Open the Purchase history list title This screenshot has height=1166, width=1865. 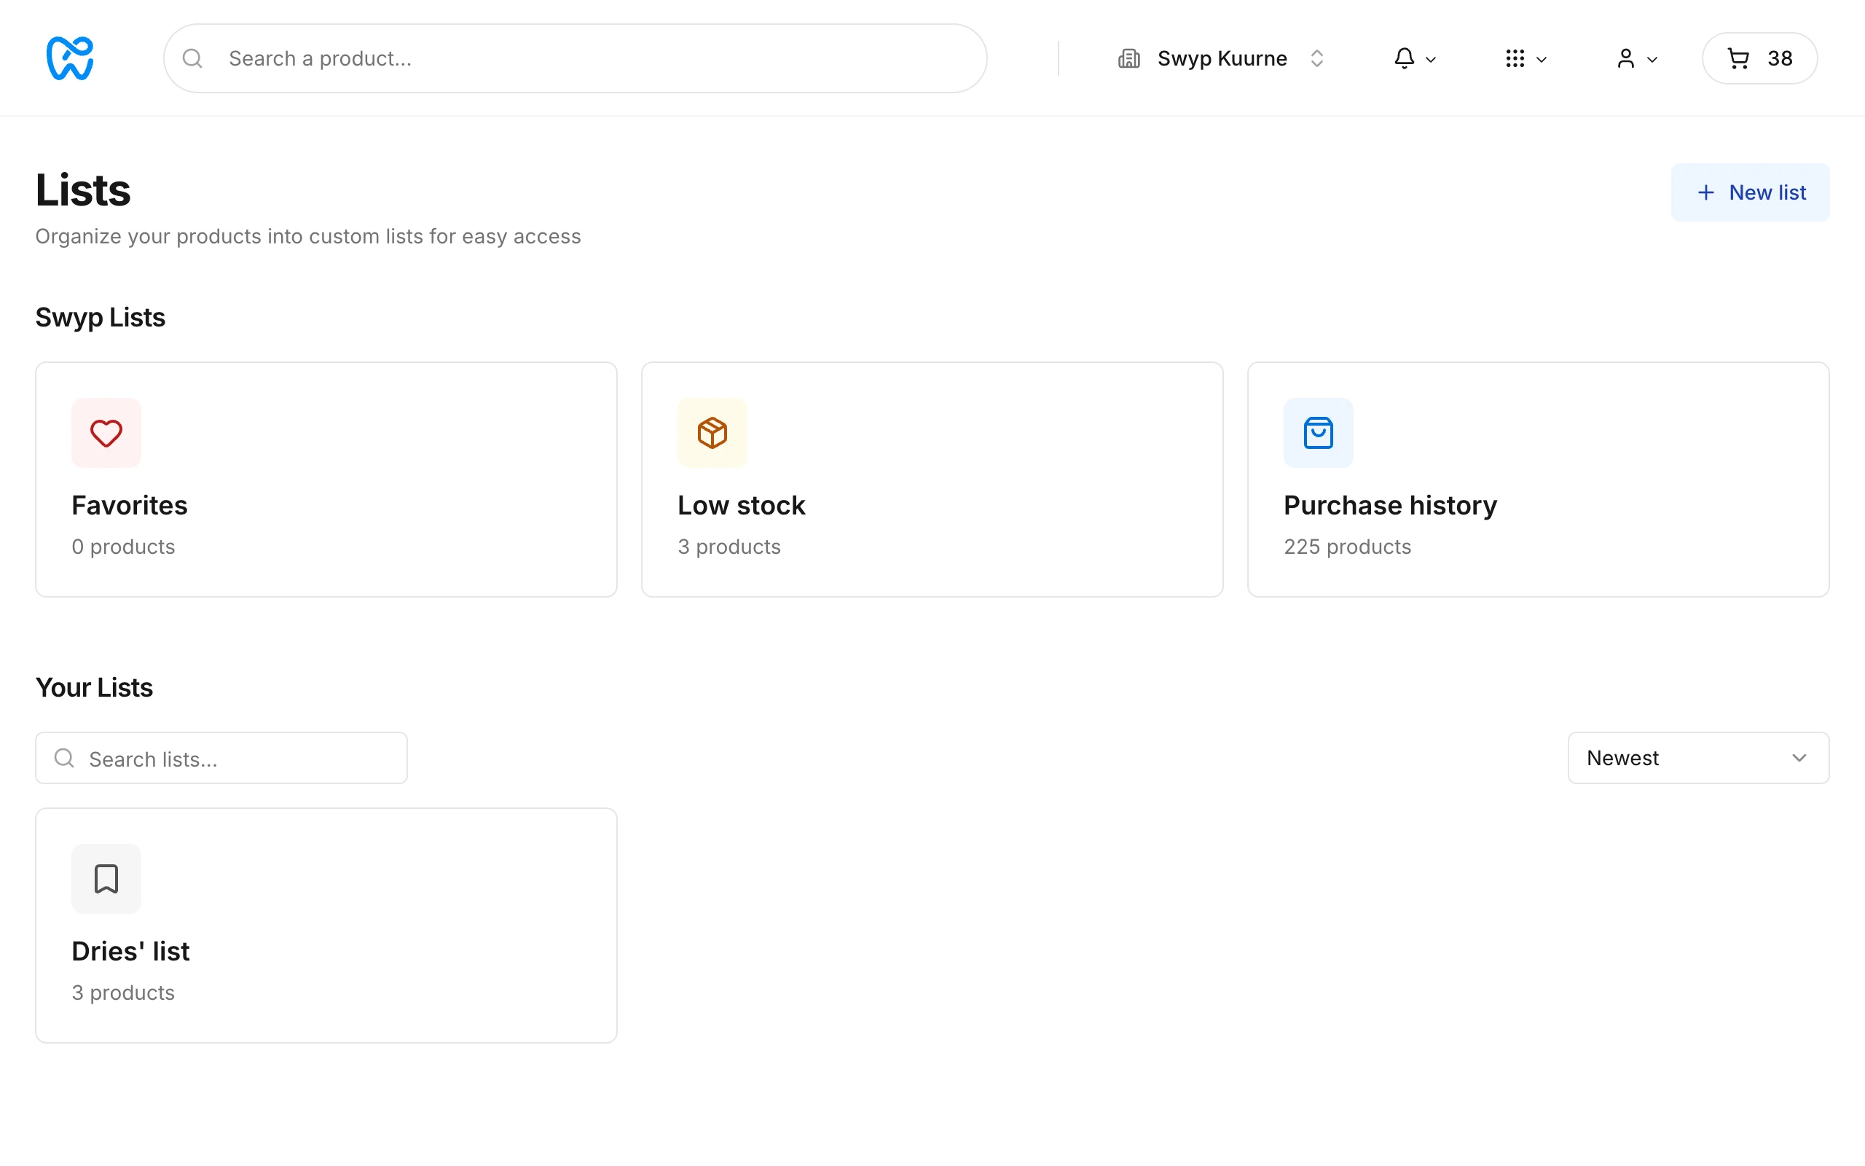click(1390, 505)
